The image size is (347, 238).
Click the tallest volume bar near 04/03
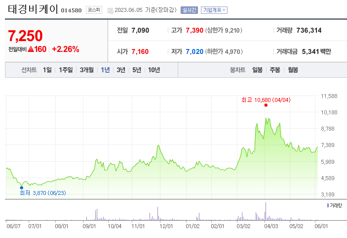tap(266, 211)
